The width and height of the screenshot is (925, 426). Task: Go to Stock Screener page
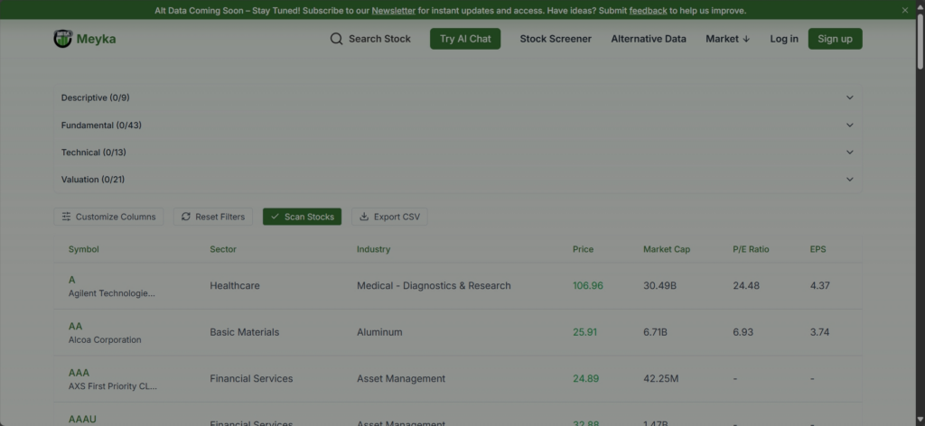(556, 39)
